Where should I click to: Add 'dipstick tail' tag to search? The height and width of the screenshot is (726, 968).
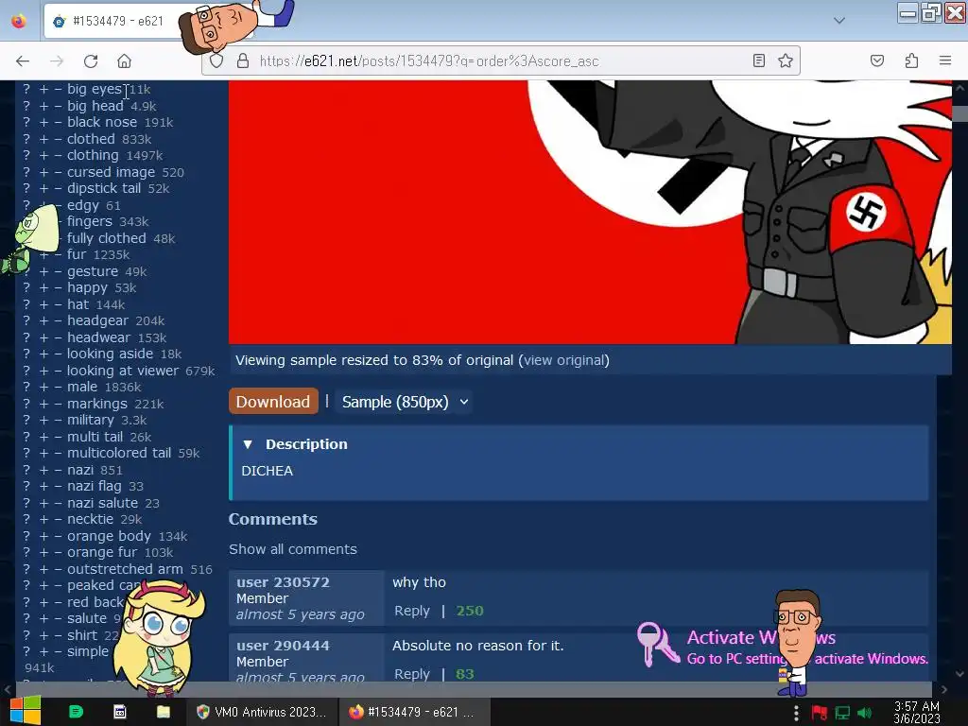(x=43, y=188)
